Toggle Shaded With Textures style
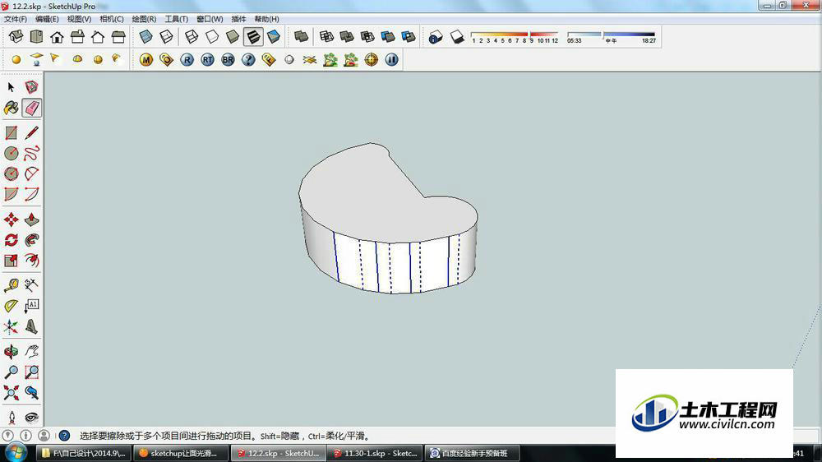Screen dimensions: 822x462 253,37
